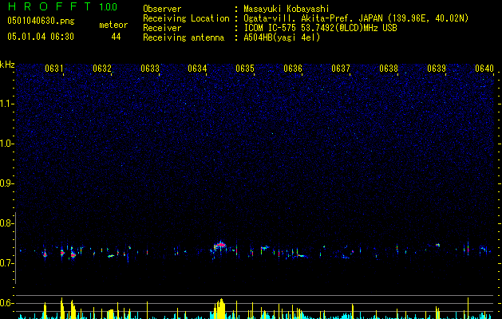Click the 0636 time marker
This screenshot has width=502, height=319.
(x=293, y=69)
